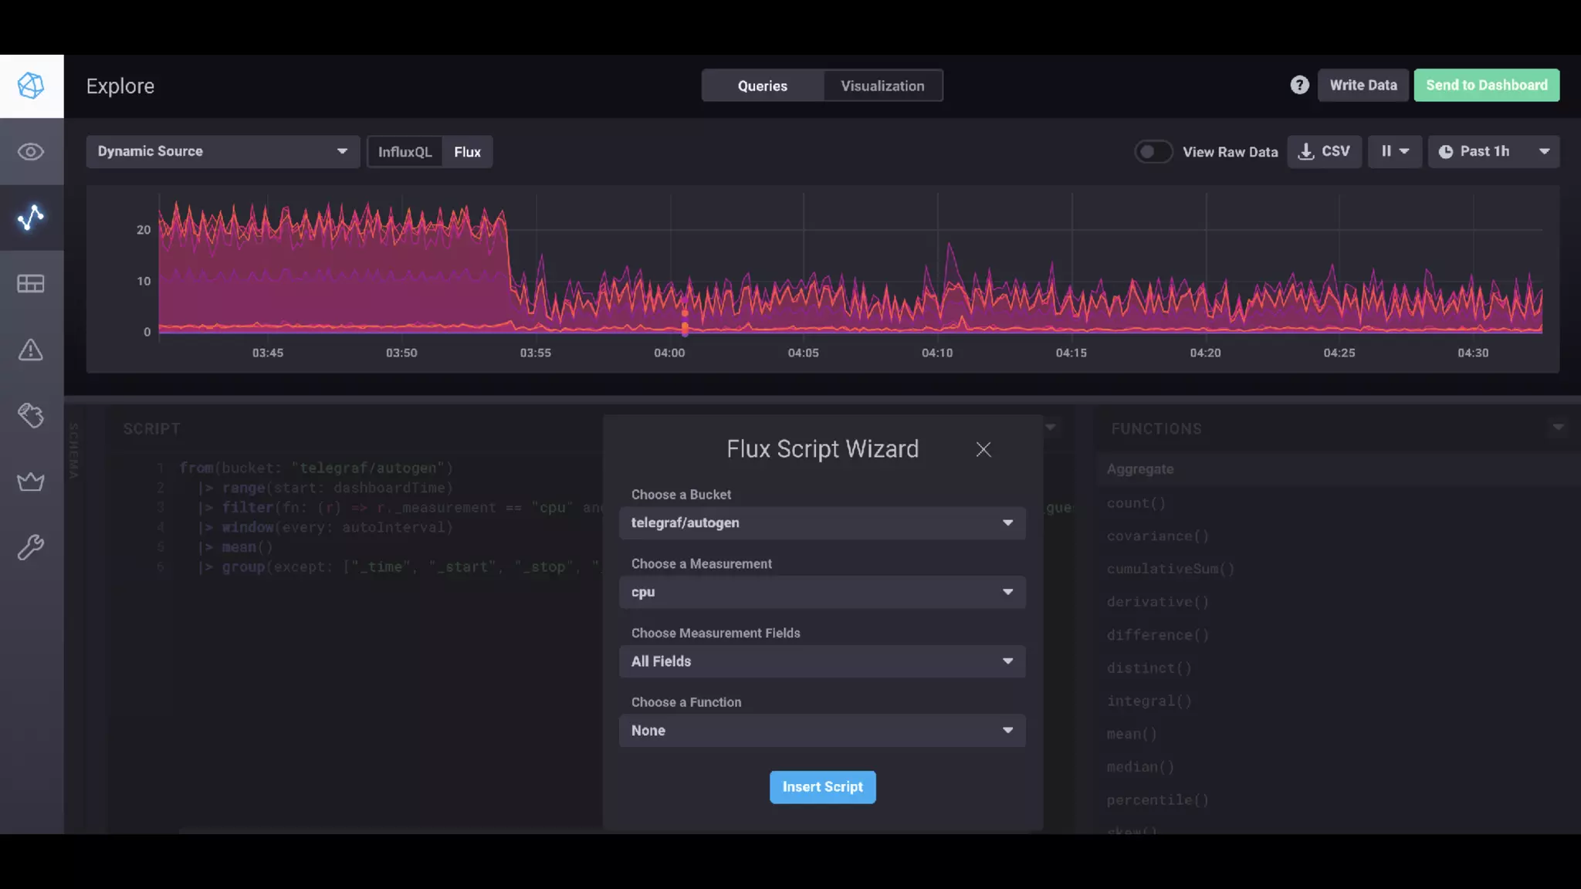Image resolution: width=1581 pixels, height=889 pixels.
Task: Open the Past 1h time range dropdown
Action: [x=1493, y=152]
